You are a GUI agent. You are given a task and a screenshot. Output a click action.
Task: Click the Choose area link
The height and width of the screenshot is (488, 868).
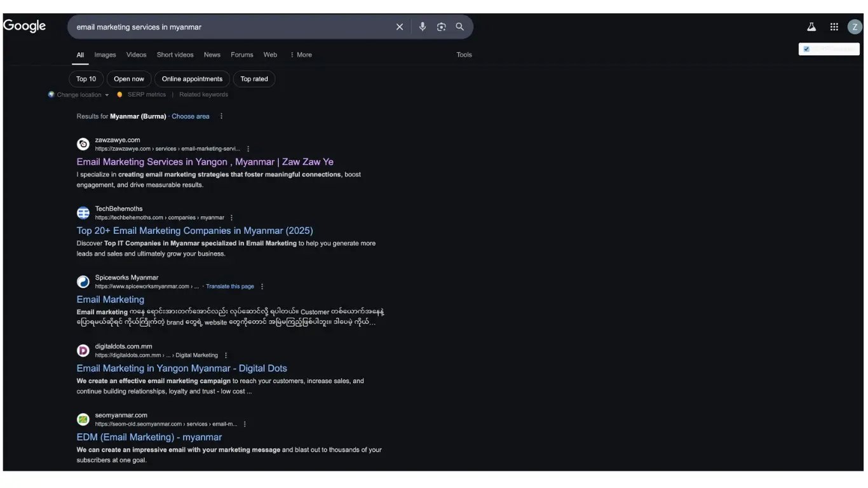click(x=190, y=116)
